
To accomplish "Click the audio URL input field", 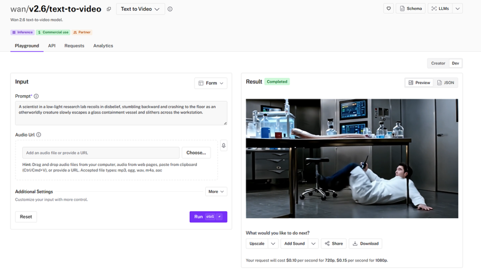I will click(101, 153).
